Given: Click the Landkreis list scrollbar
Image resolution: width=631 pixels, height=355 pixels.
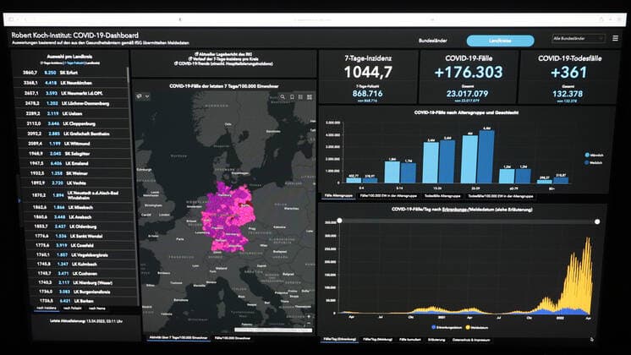Looking at the screenshot, I should coord(129,76).
